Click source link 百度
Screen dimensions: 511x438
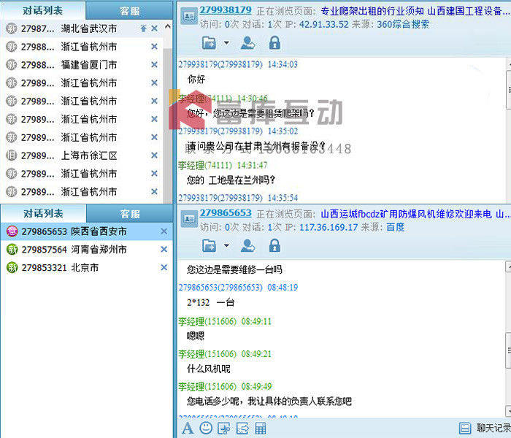(x=396, y=227)
